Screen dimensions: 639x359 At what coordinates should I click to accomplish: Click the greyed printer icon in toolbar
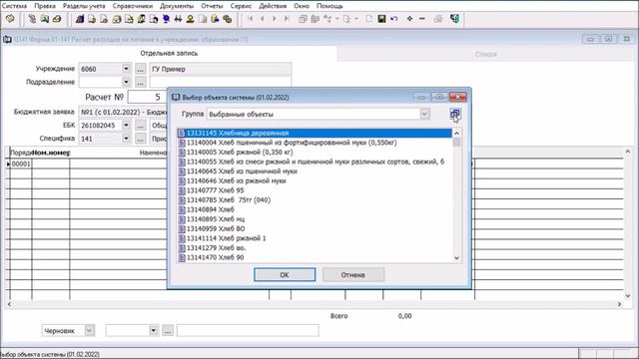coord(438,19)
